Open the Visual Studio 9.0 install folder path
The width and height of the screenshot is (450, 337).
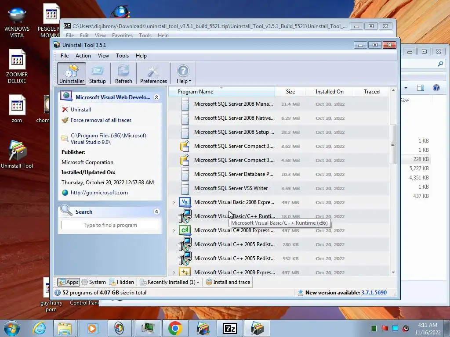109,139
